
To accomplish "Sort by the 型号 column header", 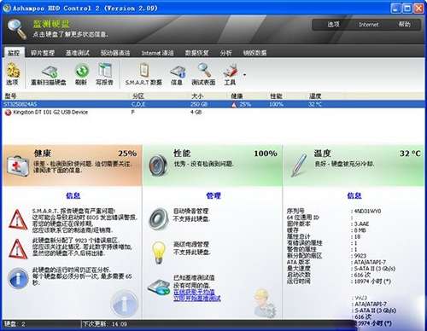I will pos(11,96).
